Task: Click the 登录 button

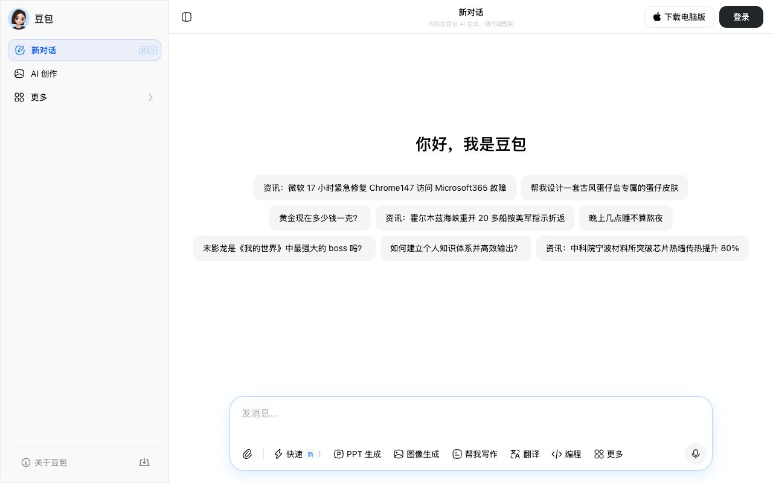Action: [741, 17]
